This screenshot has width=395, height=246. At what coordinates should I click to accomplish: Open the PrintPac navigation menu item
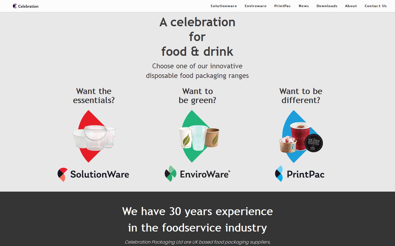click(x=283, y=6)
